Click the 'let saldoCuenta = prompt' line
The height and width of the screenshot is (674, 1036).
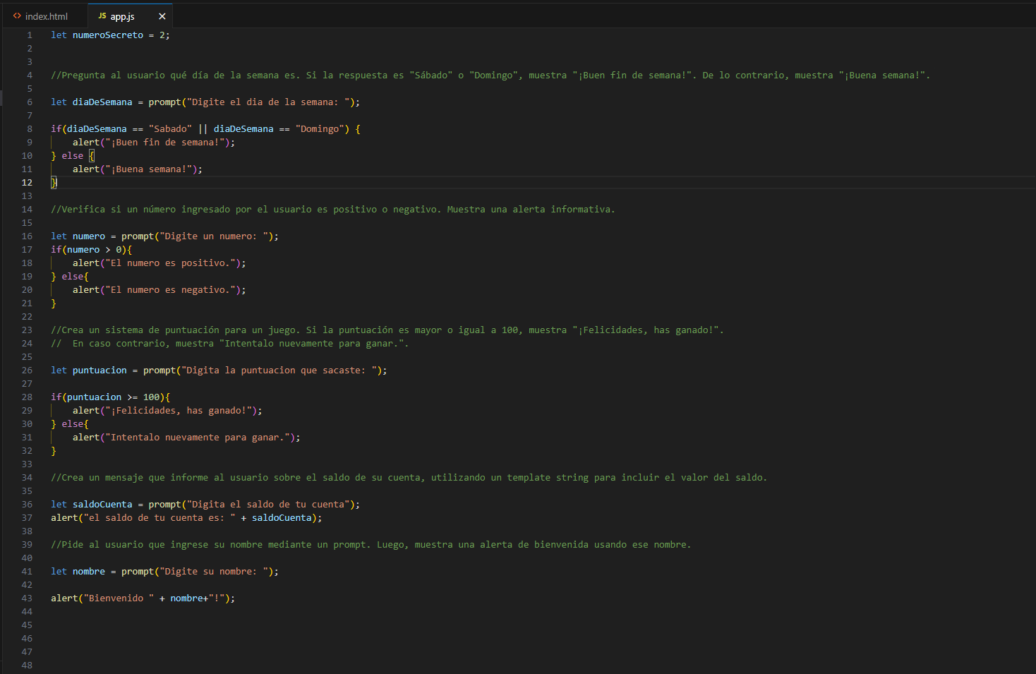tap(205, 505)
